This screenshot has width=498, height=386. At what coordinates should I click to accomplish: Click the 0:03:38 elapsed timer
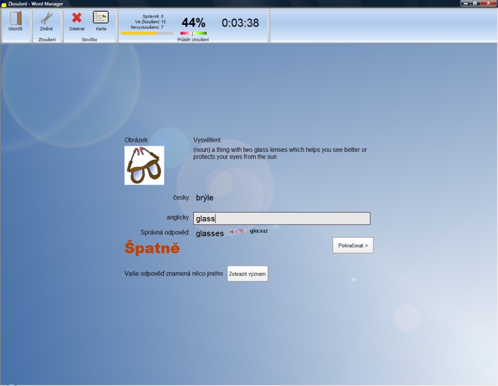pos(240,23)
